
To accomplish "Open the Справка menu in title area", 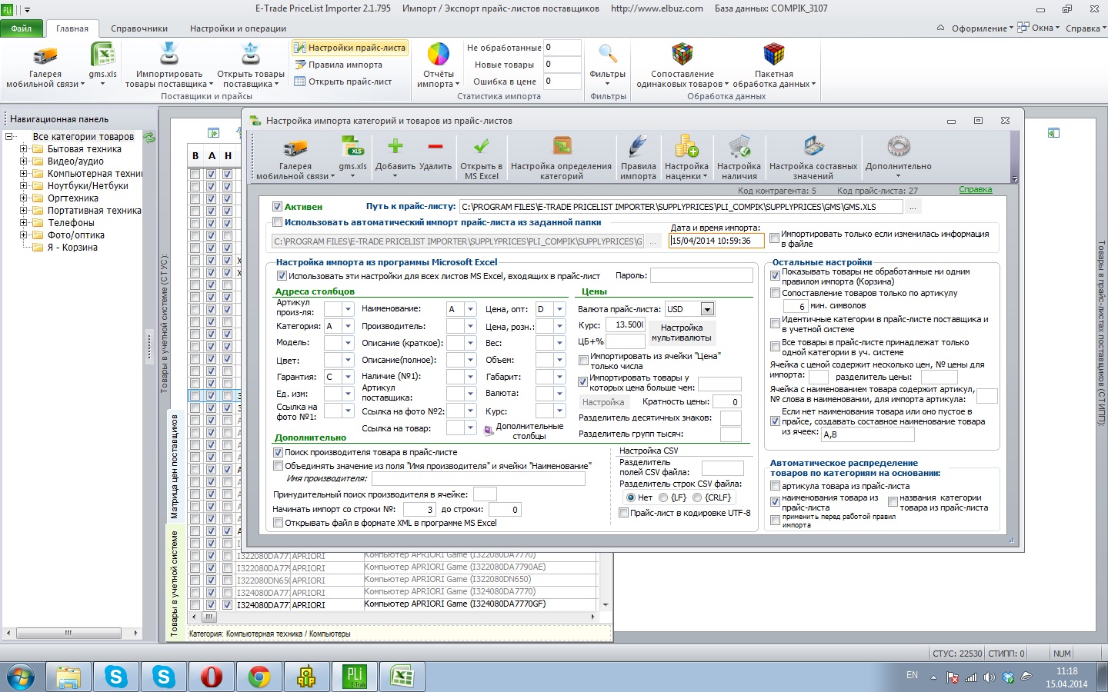I will [x=1085, y=28].
